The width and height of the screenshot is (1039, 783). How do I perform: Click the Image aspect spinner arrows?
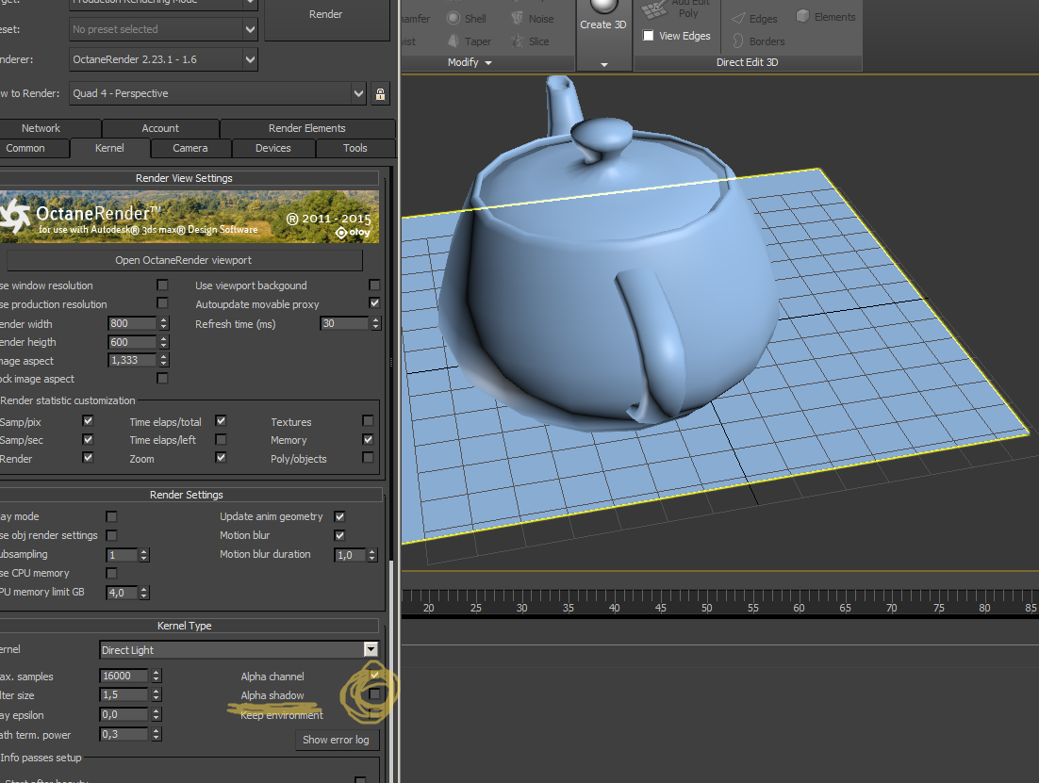pos(164,360)
